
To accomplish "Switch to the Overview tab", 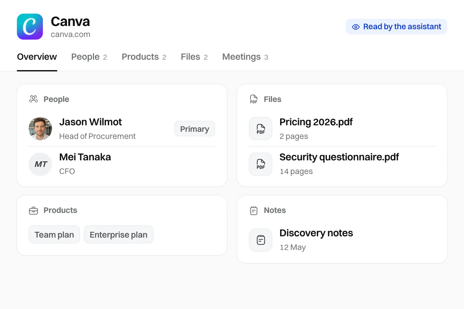I will pyautogui.click(x=37, y=57).
